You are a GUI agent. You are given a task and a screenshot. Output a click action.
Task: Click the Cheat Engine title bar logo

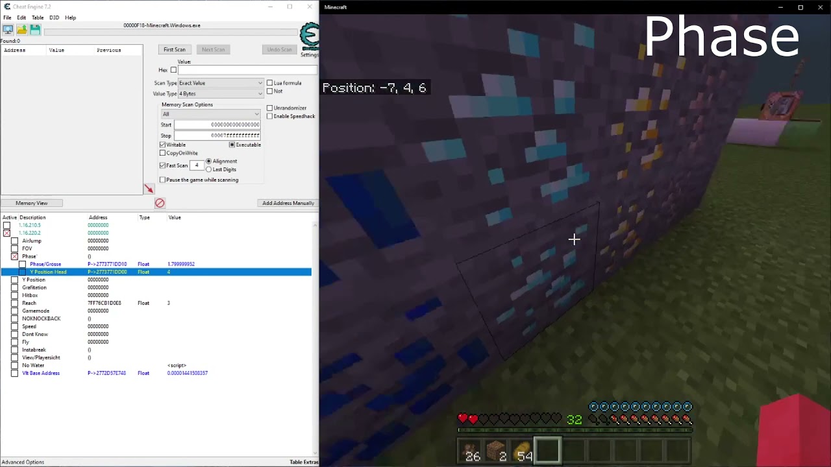[7, 6]
